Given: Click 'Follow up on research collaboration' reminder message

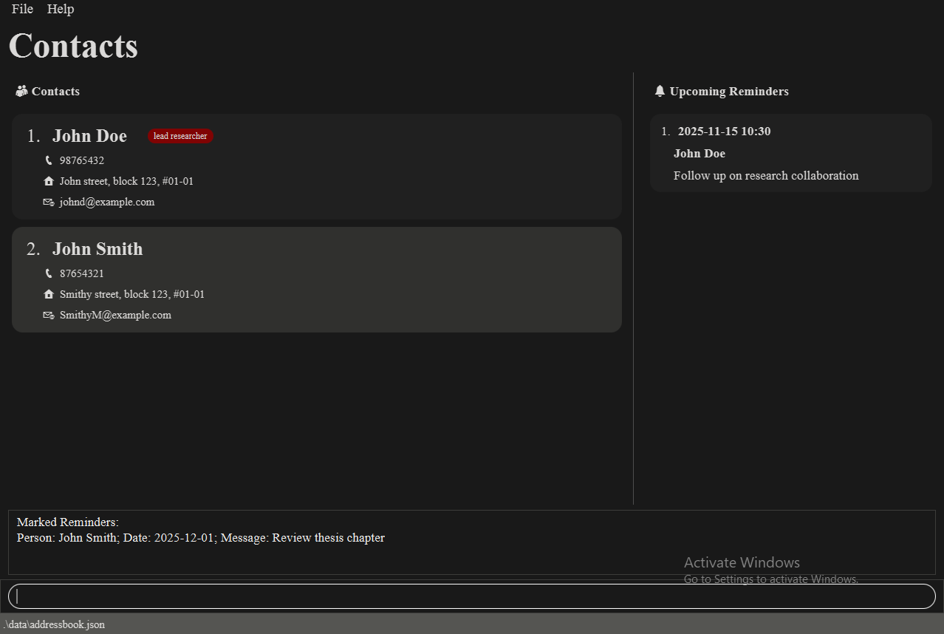Looking at the screenshot, I should pyautogui.click(x=766, y=176).
